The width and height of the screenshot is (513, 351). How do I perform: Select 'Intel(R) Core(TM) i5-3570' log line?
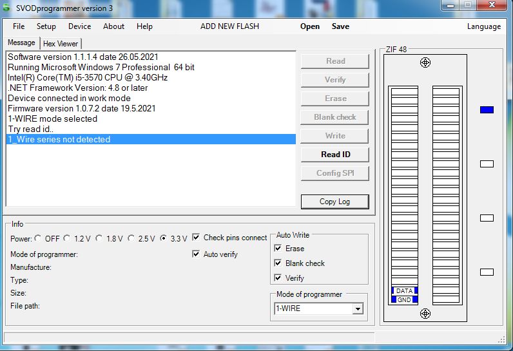(x=151, y=77)
